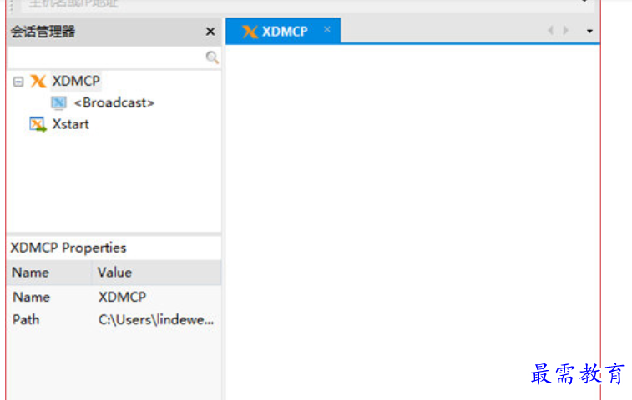Click the Name property row label
The image size is (632, 400).
[x=31, y=297]
